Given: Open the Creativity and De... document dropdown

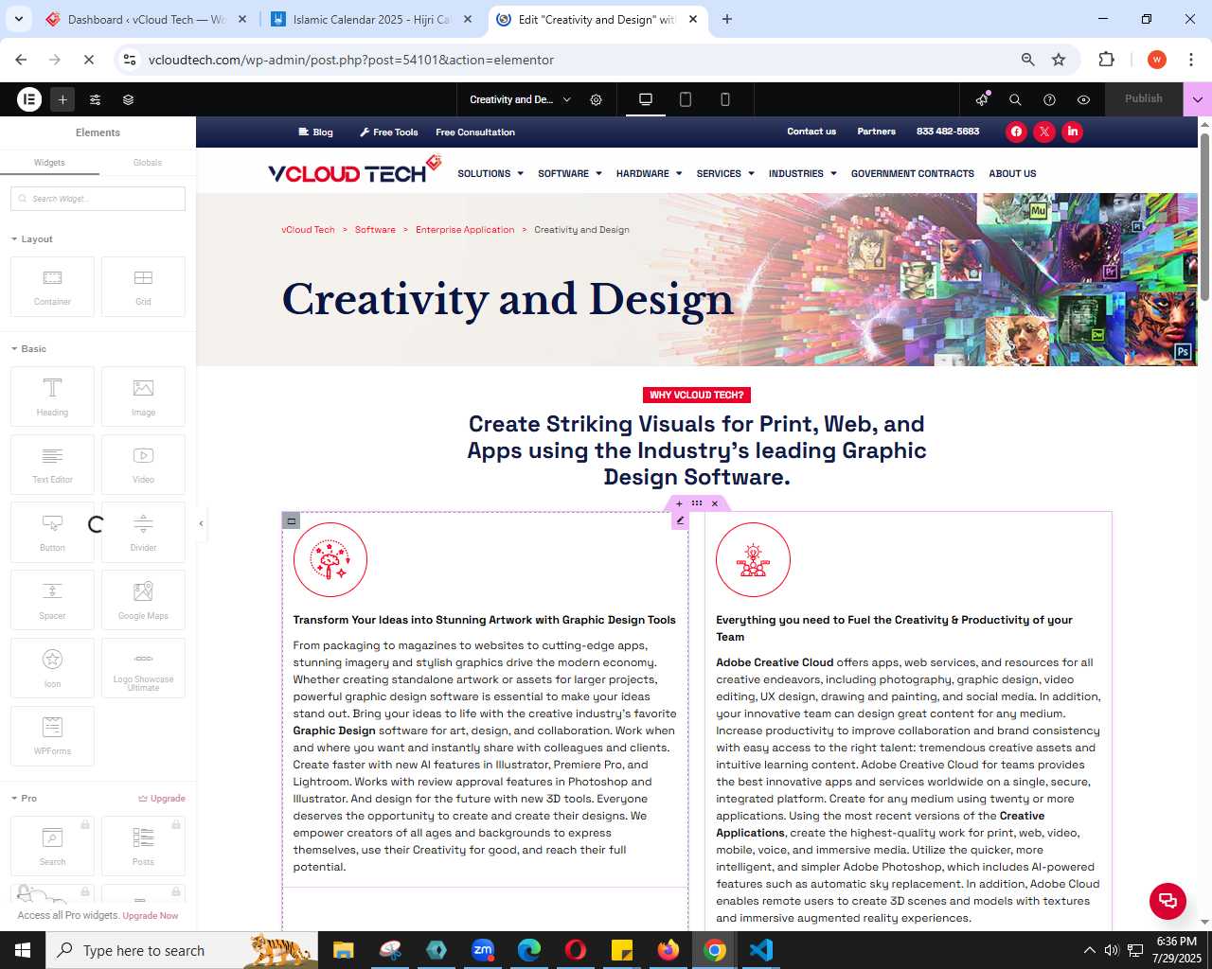Looking at the screenshot, I should (x=521, y=99).
